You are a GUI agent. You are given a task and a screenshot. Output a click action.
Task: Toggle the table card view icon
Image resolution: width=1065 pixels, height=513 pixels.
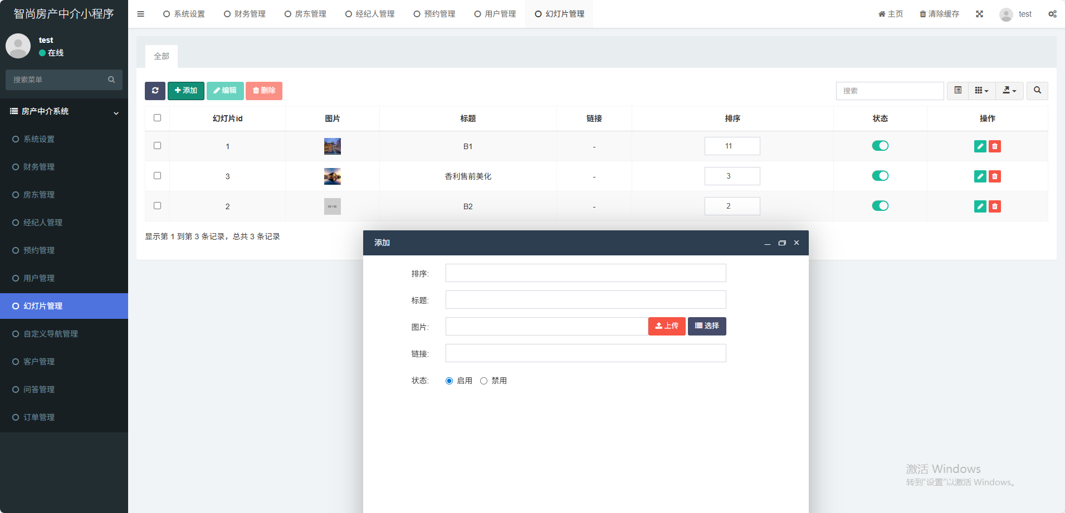957,91
